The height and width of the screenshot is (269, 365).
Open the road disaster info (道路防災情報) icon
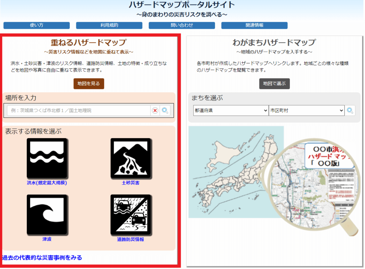[130, 214]
